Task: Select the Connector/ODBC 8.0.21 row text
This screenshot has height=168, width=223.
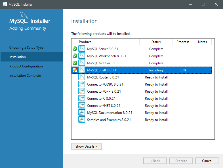Action: pos(105,84)
